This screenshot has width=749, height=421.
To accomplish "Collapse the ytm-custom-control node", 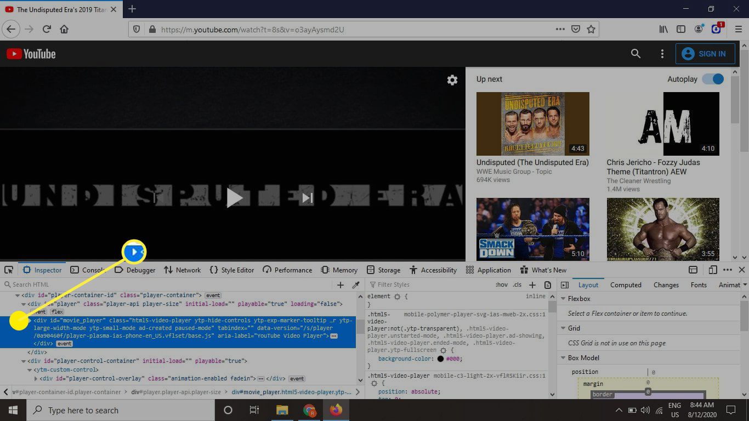I will click(x=30, y=370).
